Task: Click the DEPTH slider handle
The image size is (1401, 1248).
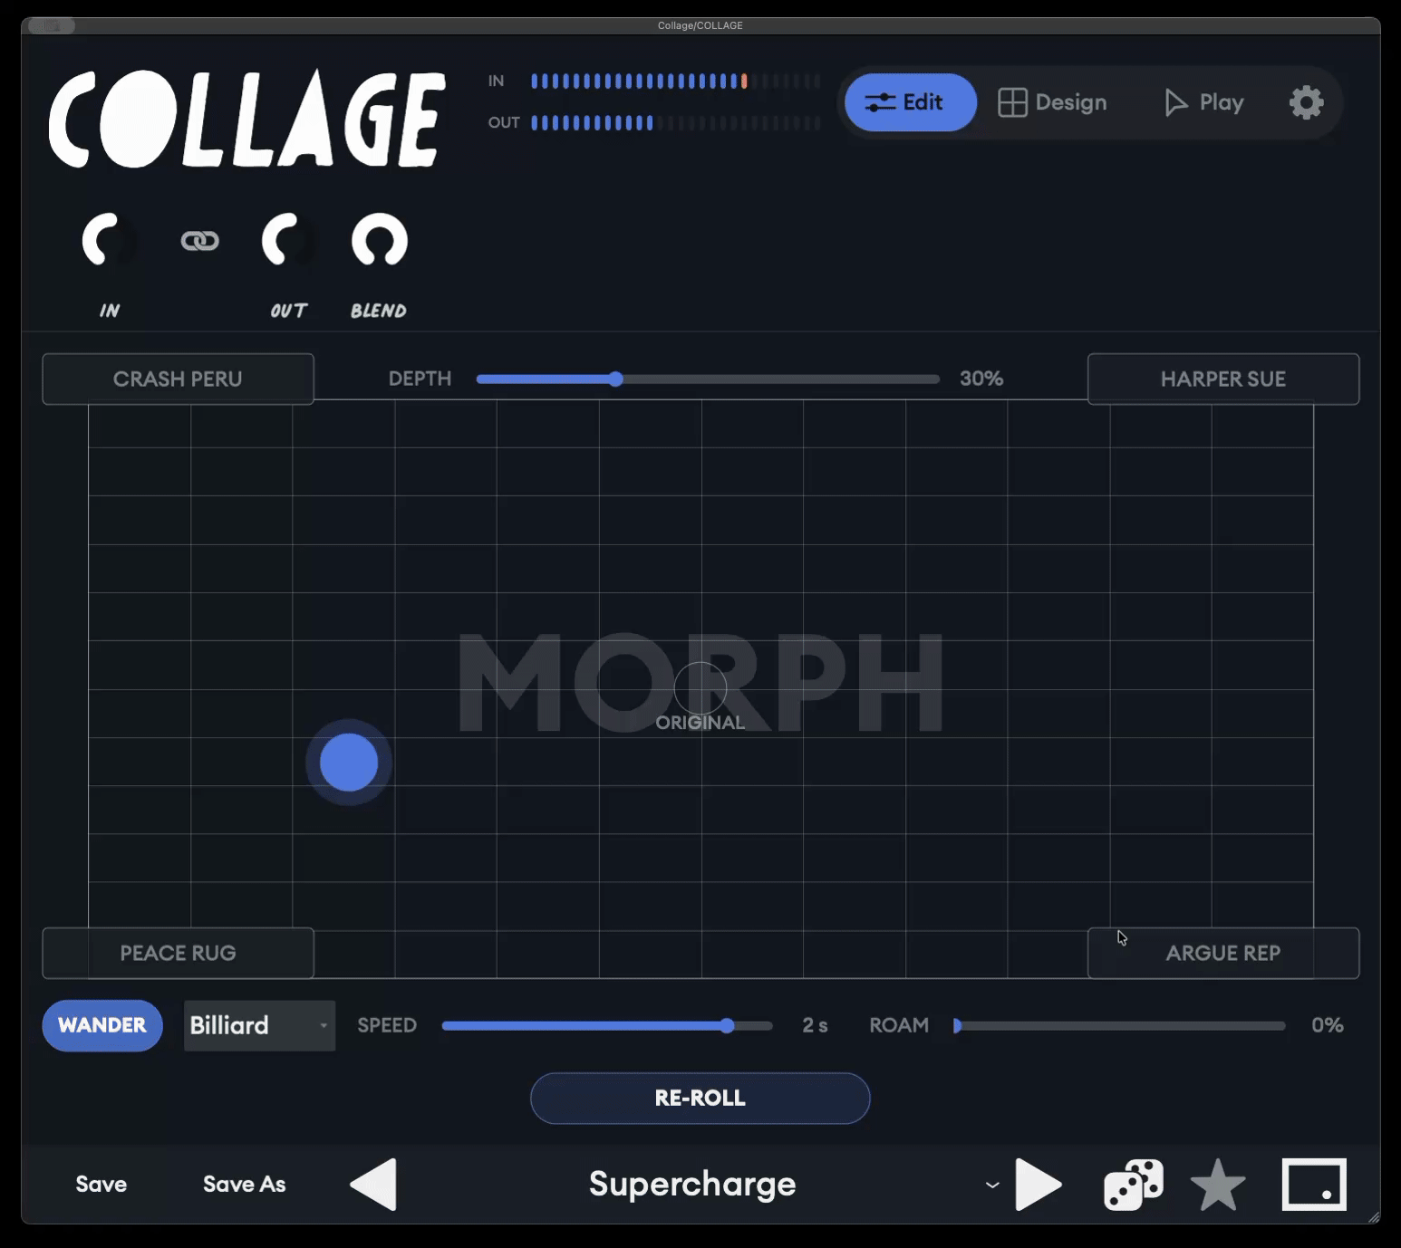Action: click(615, 379)
